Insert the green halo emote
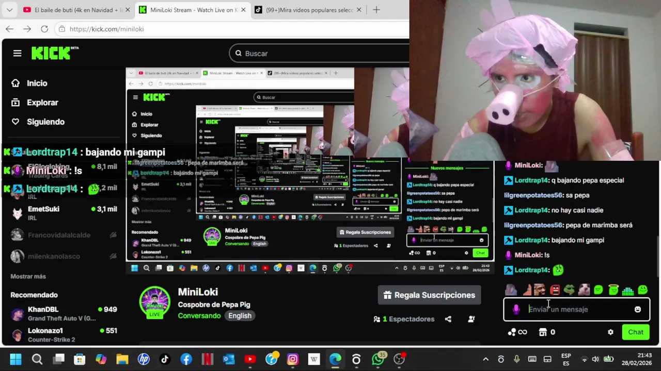The image size is (661, 371). tap(613, 290)
